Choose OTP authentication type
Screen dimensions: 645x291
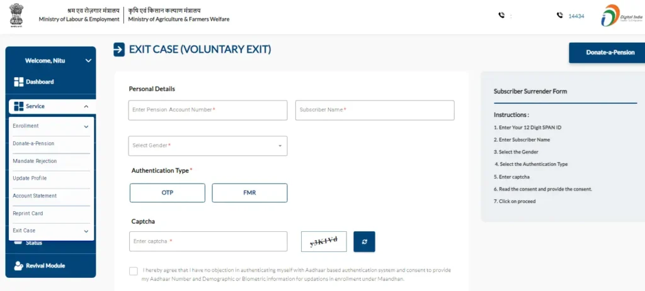(x=168, y=193)
